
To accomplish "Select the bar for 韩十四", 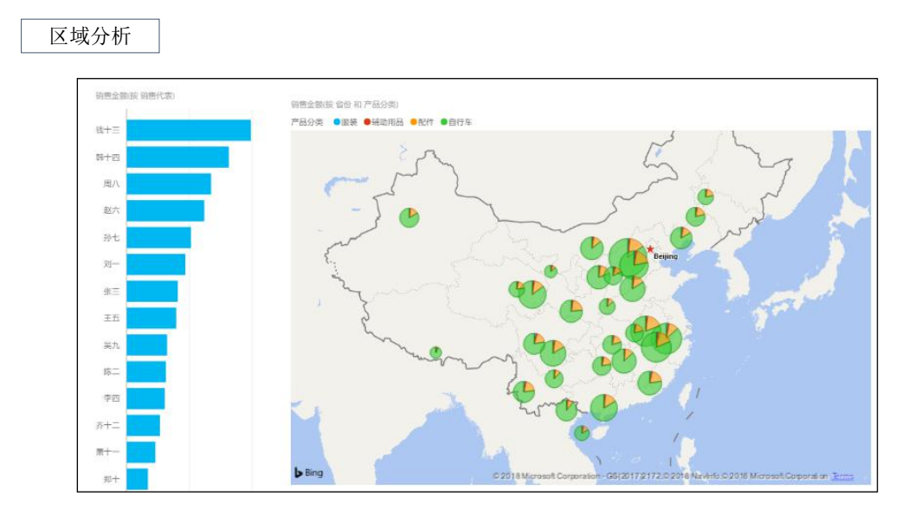I will pyautogui.click(x=177, y=158).
